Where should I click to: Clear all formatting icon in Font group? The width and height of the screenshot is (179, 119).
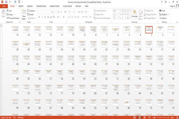(x=65, y=12)
